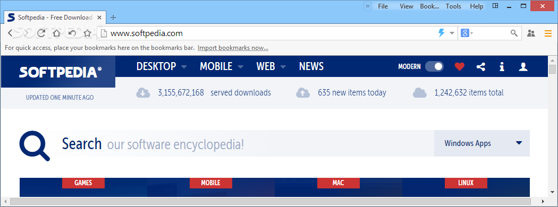
Task: Expand the MOBILE menu arrow
Action: pos(241,67)
